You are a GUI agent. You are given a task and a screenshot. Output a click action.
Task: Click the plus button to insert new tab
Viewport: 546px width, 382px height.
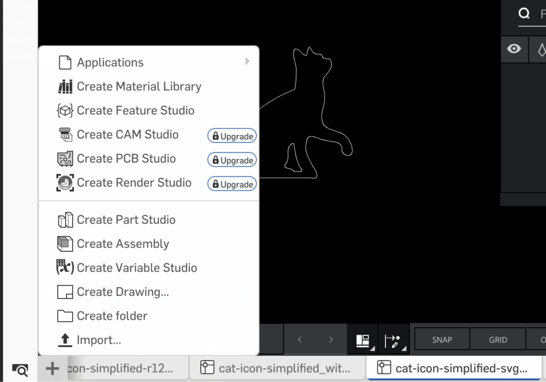click(x=52, y=369)
